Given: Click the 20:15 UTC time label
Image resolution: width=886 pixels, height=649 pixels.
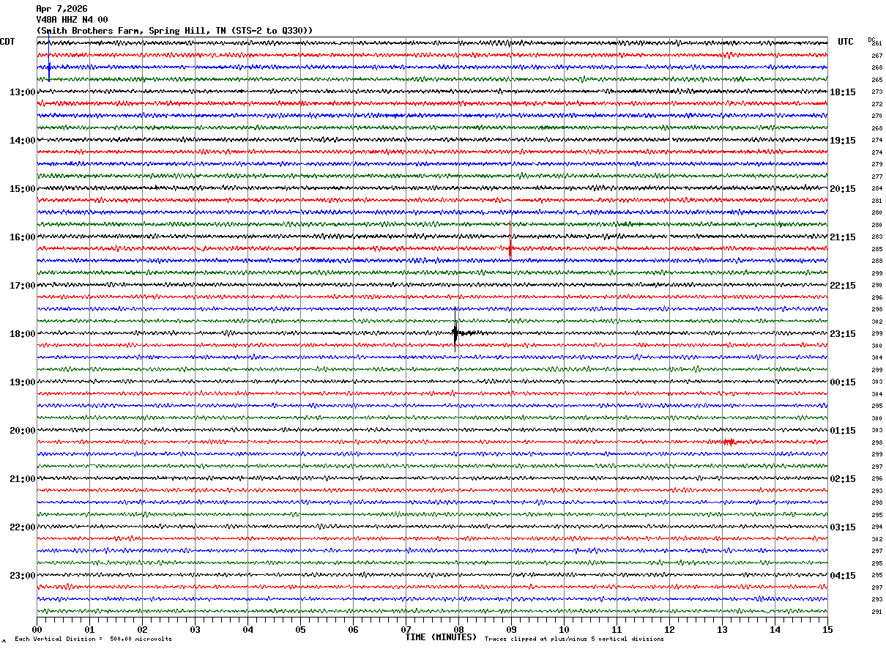Looking at the screenshot, I should point(843,189).
